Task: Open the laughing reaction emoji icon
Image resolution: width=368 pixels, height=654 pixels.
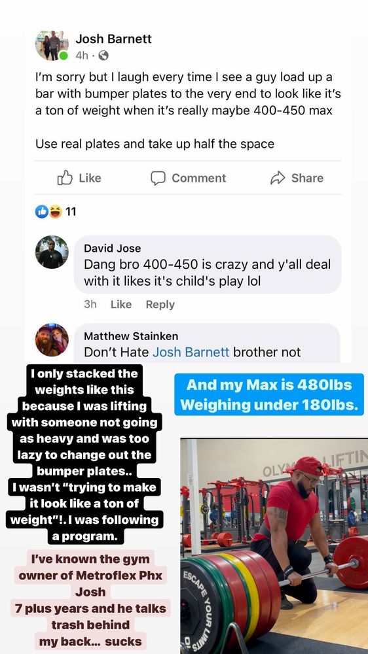Action: (55, 212)
